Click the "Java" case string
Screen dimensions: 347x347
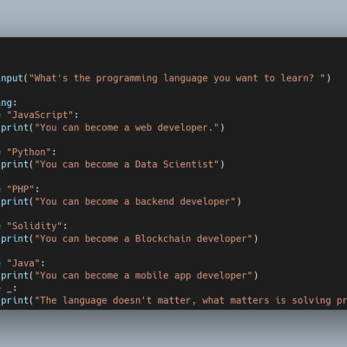(23, 263)
